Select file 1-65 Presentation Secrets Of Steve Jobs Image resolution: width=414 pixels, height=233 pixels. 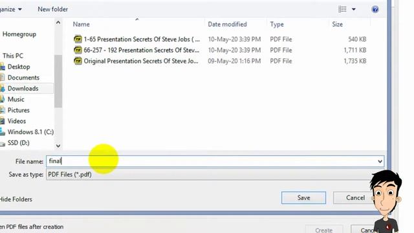(x=142, y=39)
